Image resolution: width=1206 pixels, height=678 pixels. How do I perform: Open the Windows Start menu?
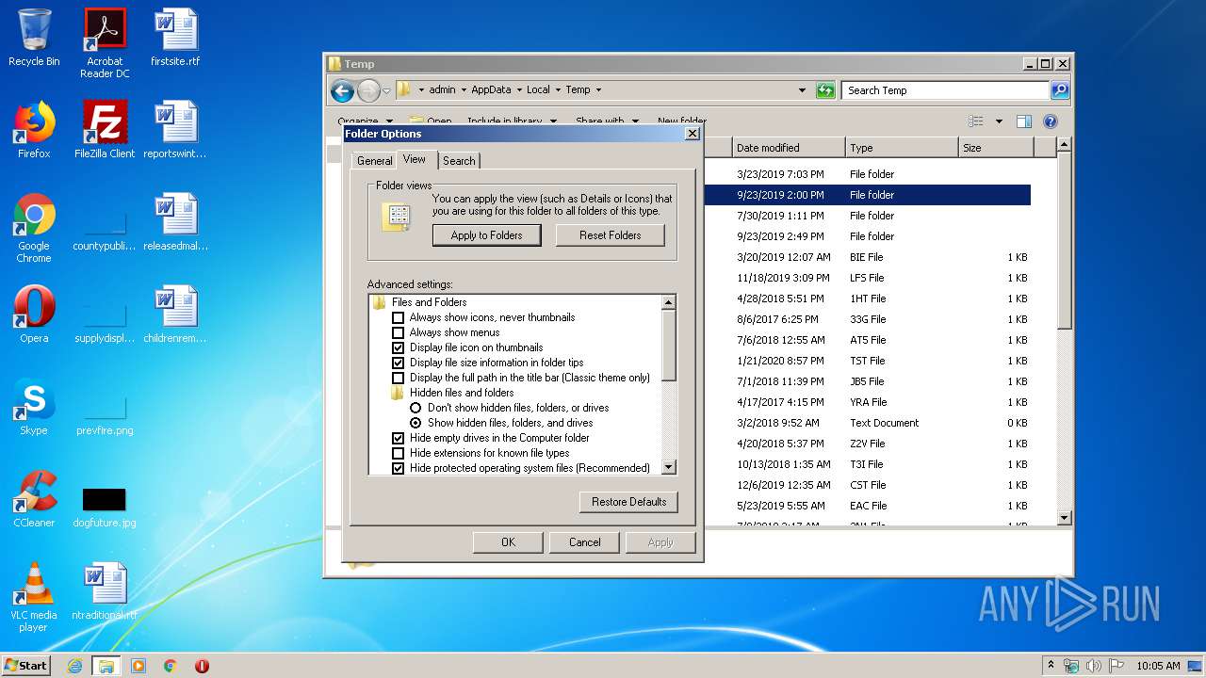click(x=25, y=666)
